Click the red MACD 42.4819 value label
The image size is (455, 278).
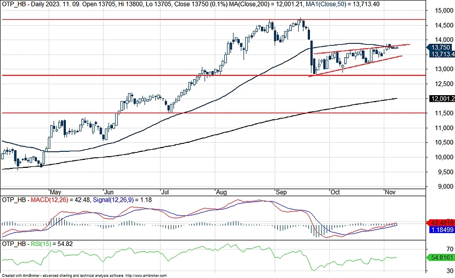click(x=440, y=222)
